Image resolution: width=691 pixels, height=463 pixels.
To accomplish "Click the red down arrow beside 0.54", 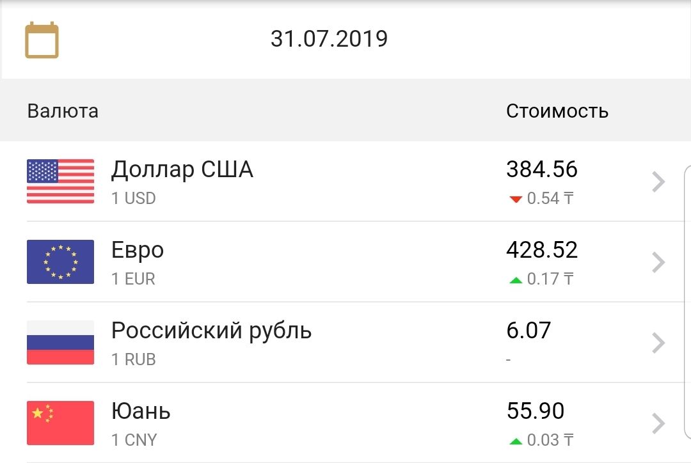I will coord(516,200).
